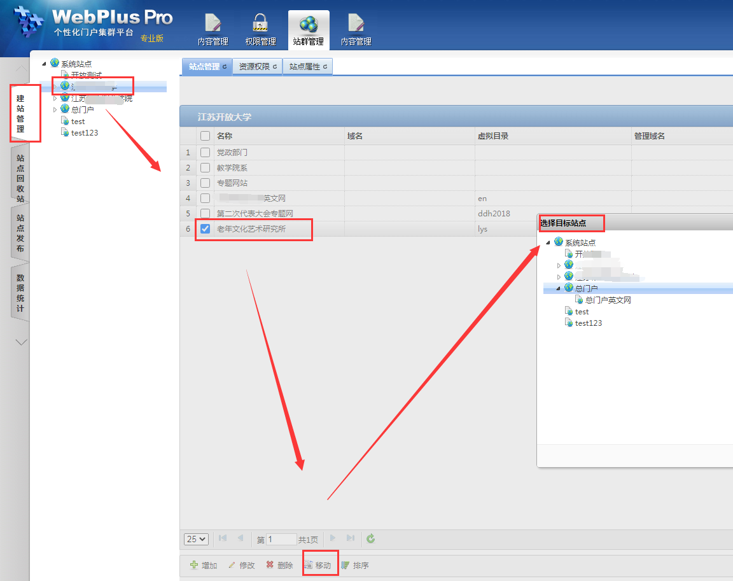Click the 排序 sort icon
The height and width of the screenshot is (581, 733).
point(346,565)
